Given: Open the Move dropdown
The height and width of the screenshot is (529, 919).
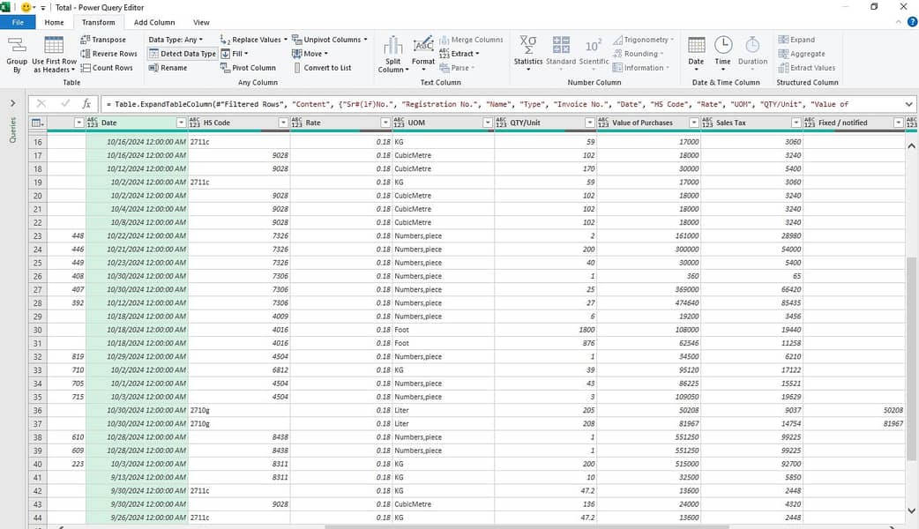Looking at the screenshot, I should [x=310, y=53].
